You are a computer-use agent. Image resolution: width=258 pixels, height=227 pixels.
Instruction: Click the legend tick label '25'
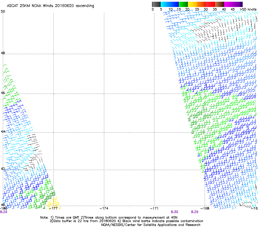tap(197, 9)
